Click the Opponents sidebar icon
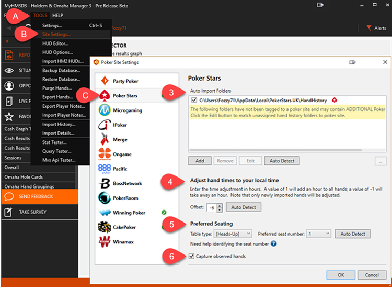Screen dimensions: 392x288 (x=9, y=86)
